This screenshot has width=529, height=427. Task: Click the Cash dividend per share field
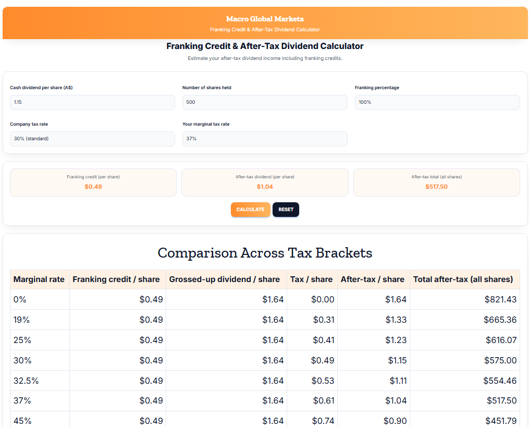[92, 102]
